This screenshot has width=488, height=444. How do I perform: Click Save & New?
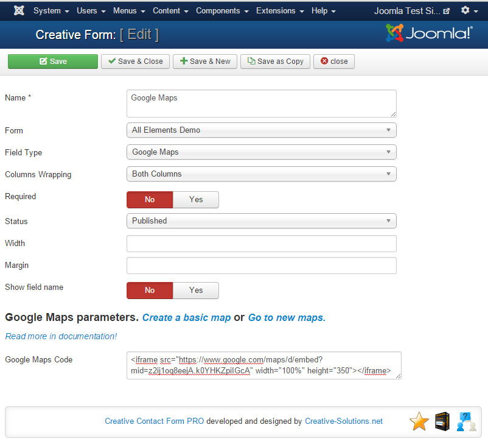[x=205, y=62]
